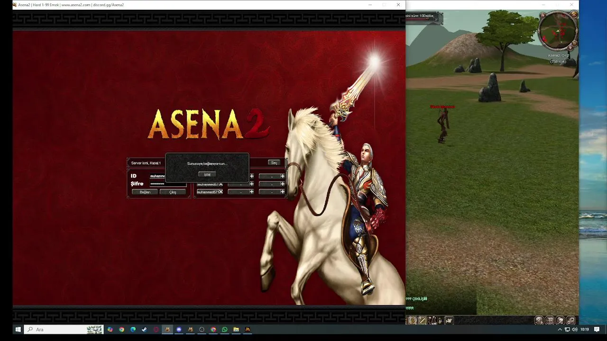Switch to the active Asena2 taskbar window
607x341 pixels.
tap(167, 329)
